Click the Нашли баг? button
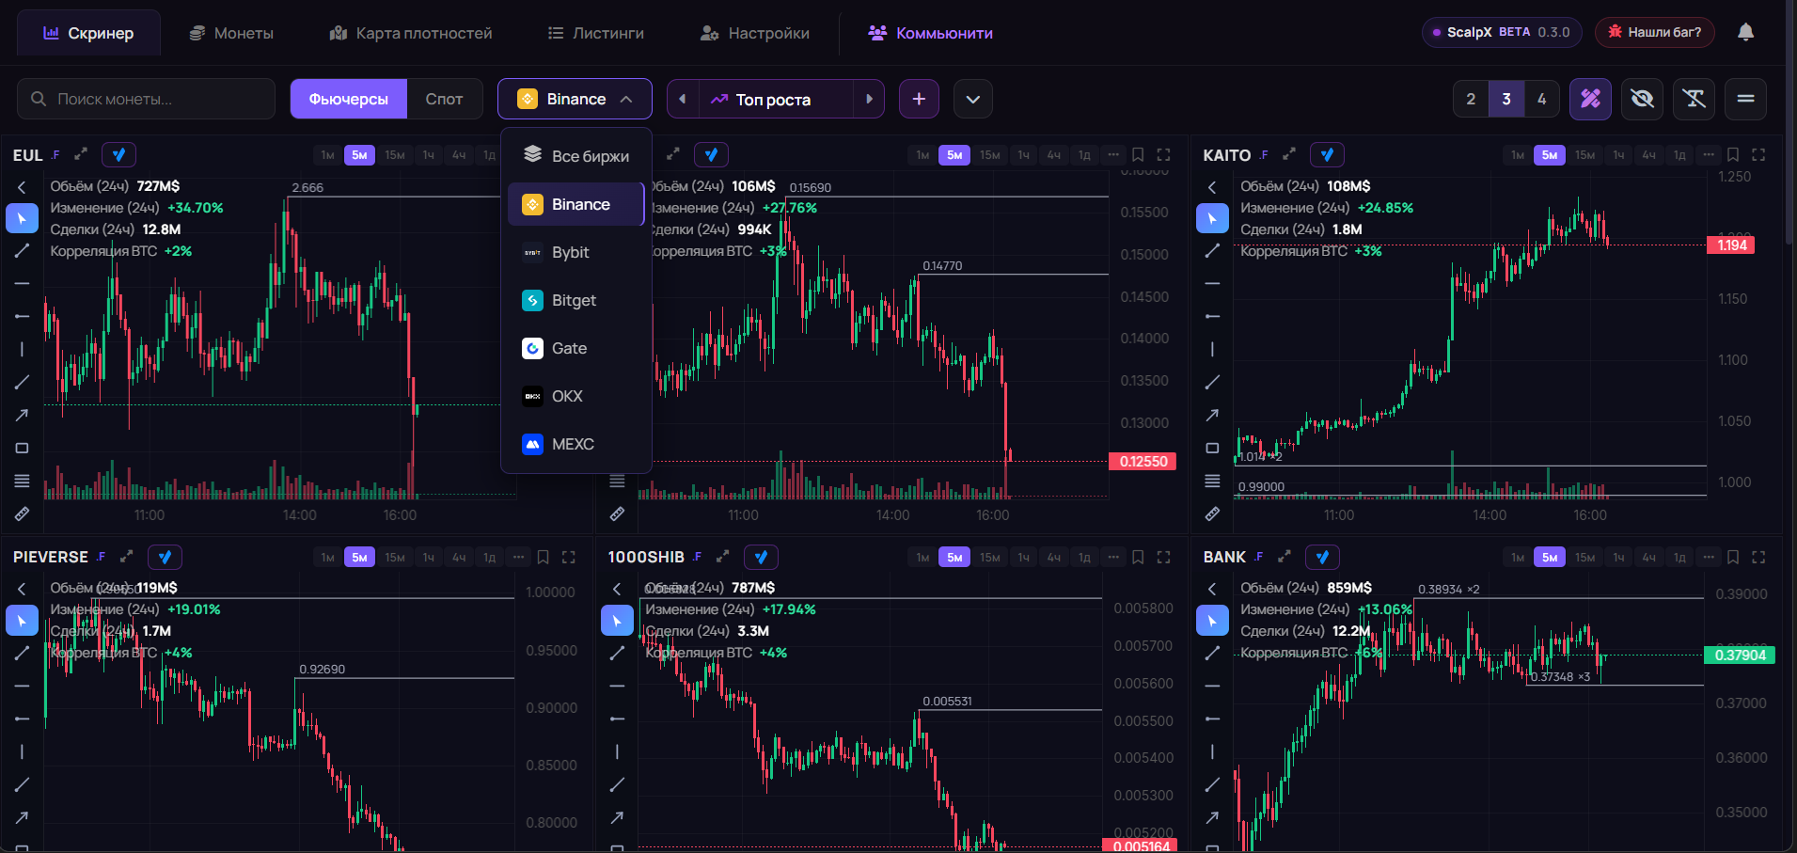 click(1655, 32)
